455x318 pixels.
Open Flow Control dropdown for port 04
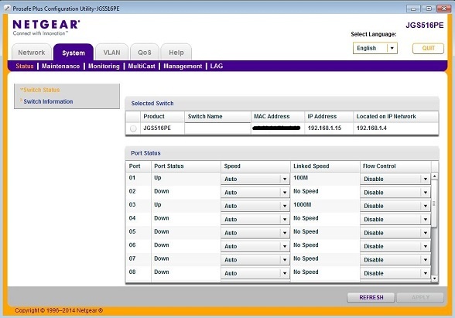pos(395,220)
